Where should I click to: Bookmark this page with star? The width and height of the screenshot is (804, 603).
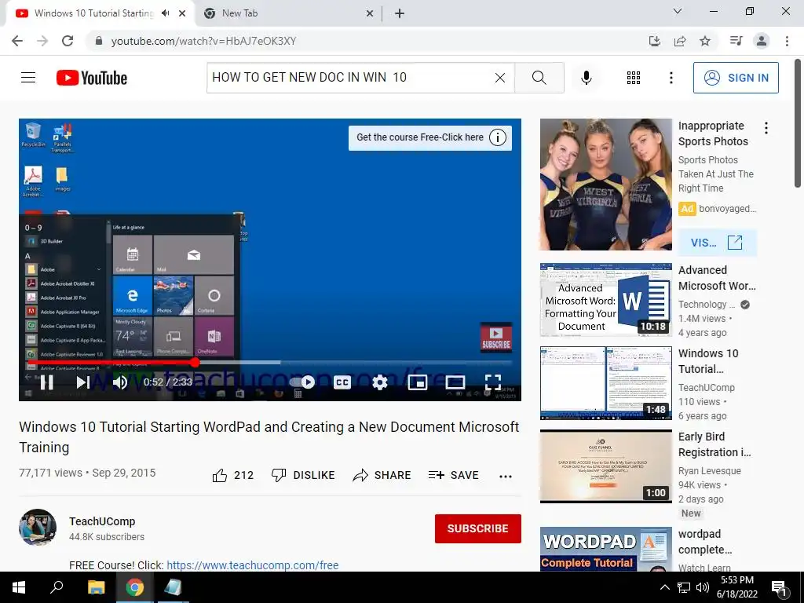point(705,41)
